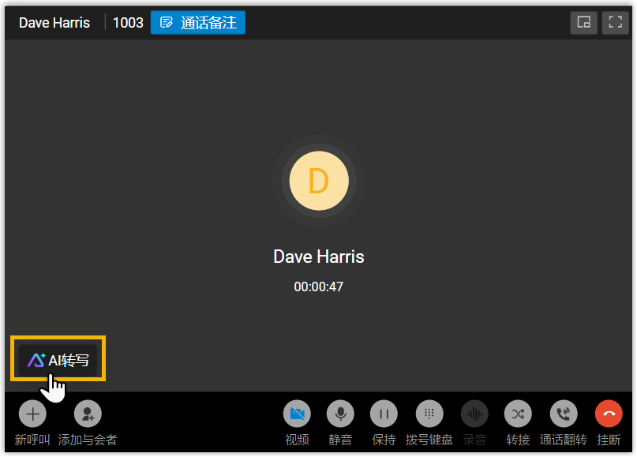Put the call on hold with 保持
This screenshot has height=457, width=637.
384,414
